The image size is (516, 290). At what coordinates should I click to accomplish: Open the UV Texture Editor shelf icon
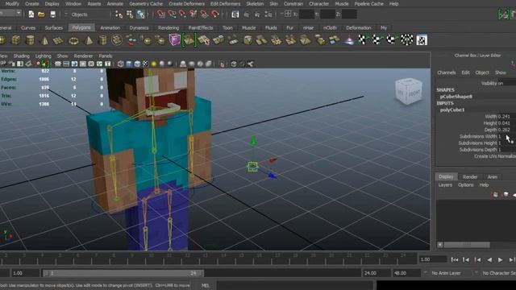click(422, 40)
